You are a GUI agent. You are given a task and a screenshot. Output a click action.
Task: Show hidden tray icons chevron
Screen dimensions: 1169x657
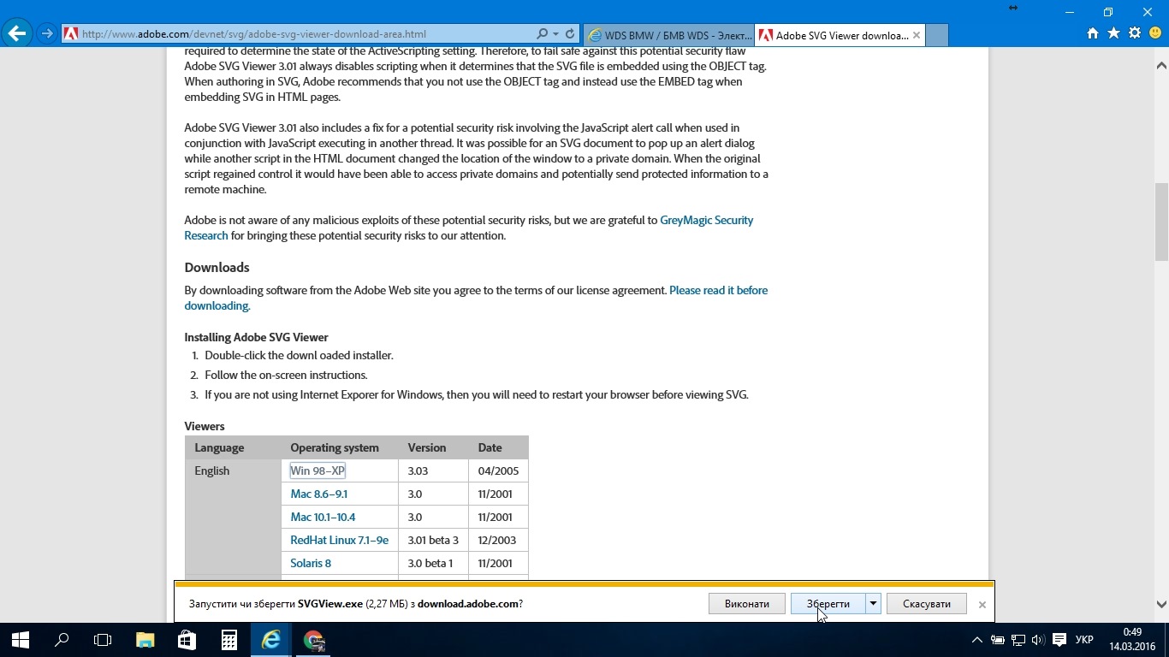tap(977, 640)
